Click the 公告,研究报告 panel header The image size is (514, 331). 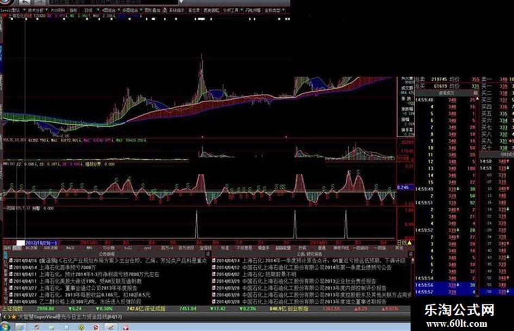[309, 254]
